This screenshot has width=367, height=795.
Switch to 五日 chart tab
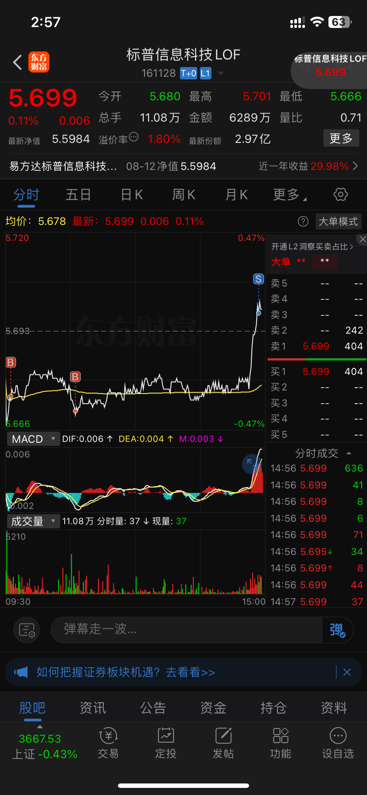78,195
